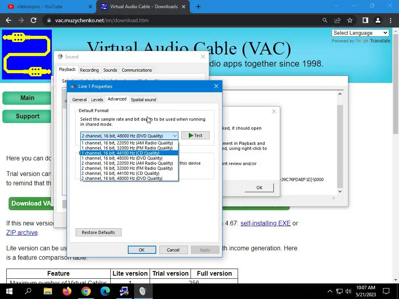Select 2 channel 32000 Hz FM Radio
The height and width of the screenshot is (299, 399).
(x=129, y=168)
